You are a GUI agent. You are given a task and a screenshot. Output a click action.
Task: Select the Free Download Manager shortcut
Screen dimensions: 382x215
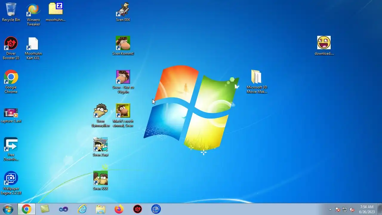[x=11, y=149]
